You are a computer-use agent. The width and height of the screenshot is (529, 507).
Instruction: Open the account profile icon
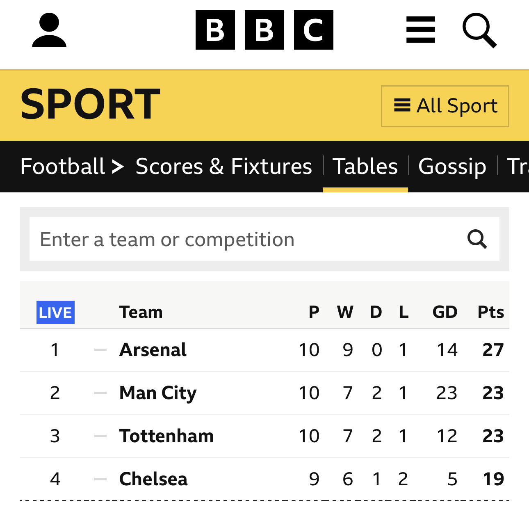point(49,30)
